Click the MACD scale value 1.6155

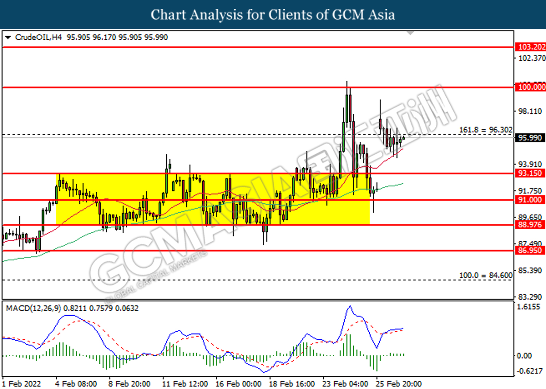(x=529, y=307)
